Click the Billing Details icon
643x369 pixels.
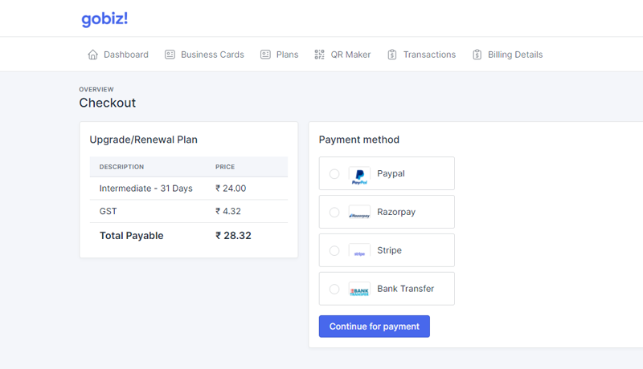tap(477, 55)
